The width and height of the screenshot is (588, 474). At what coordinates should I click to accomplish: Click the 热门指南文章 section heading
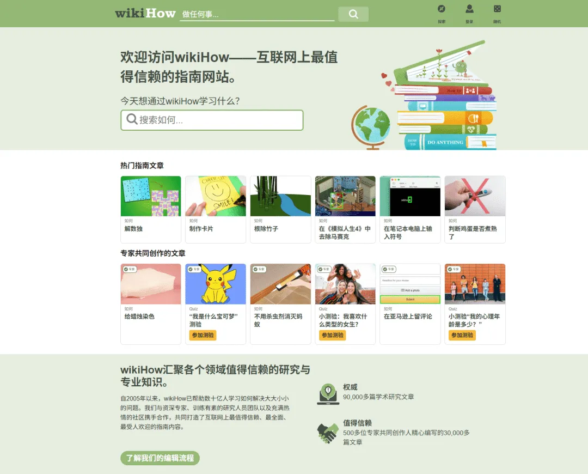click(142, 166)
